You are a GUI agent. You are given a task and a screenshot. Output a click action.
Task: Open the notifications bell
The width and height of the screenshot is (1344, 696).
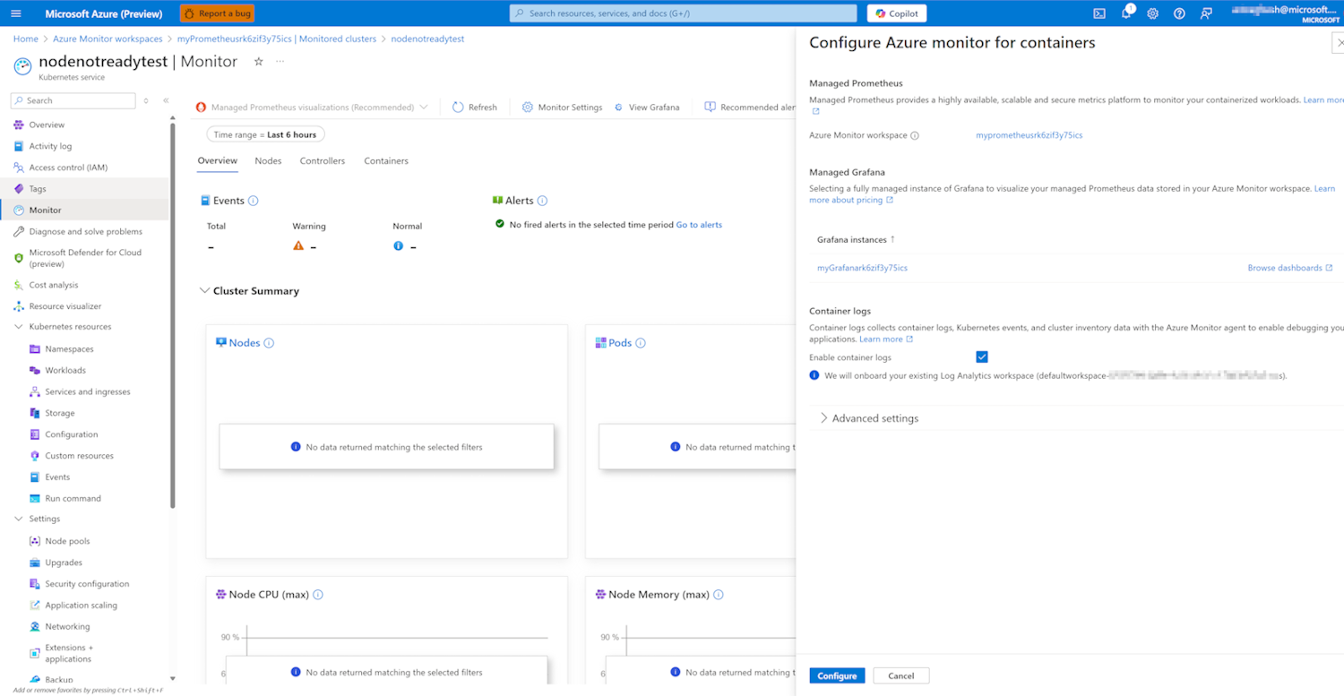click(1126, 13)
